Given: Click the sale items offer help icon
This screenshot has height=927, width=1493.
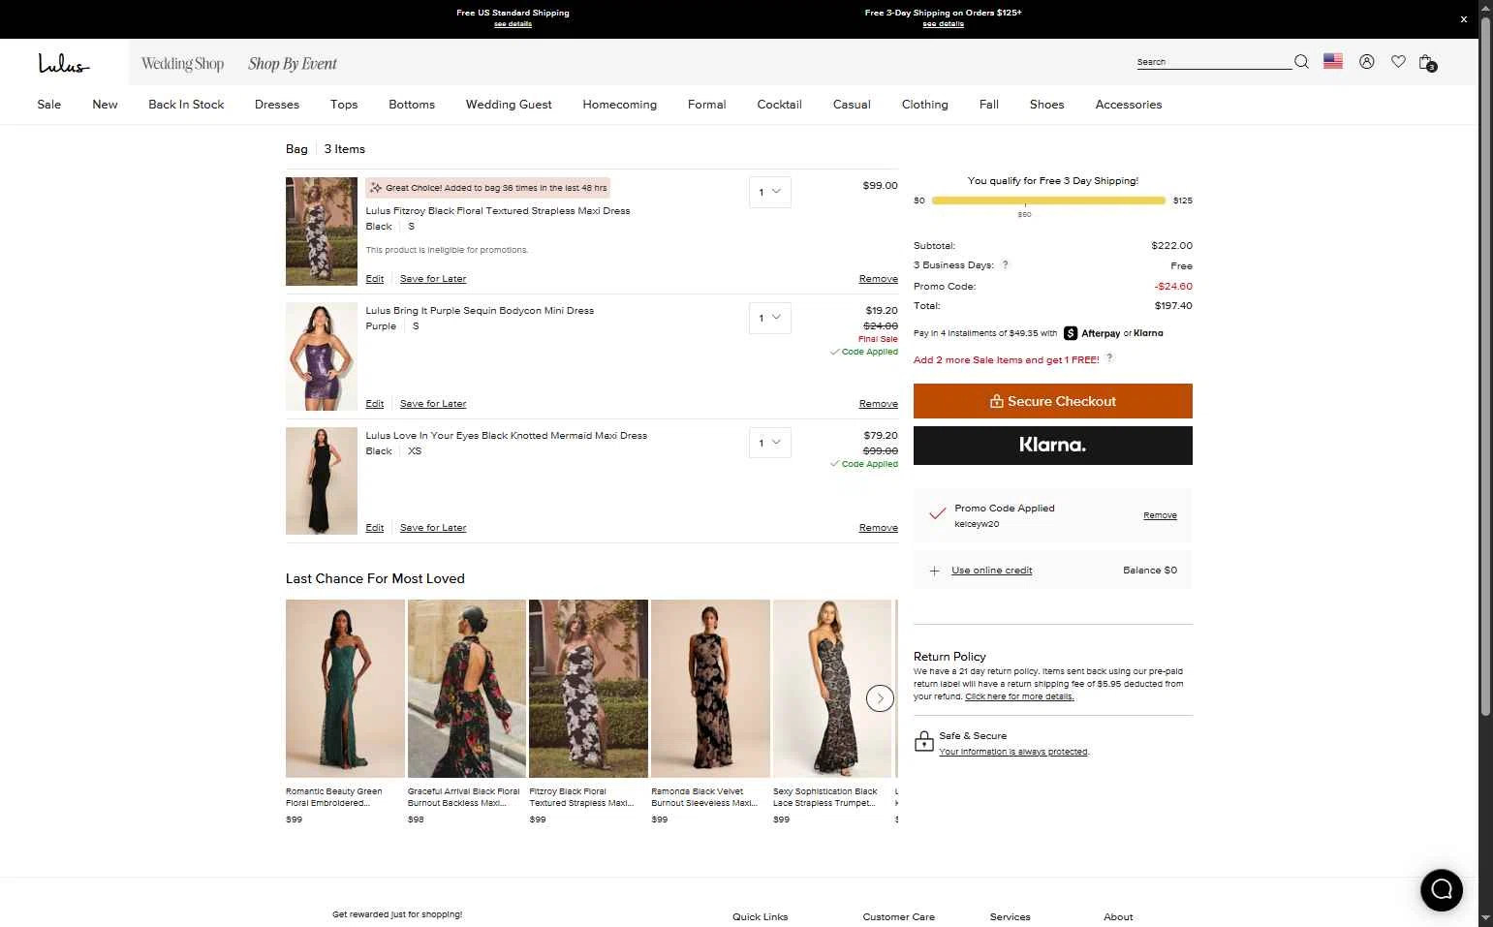Looking at the screenshot, I should click(x=1109, y=358).
